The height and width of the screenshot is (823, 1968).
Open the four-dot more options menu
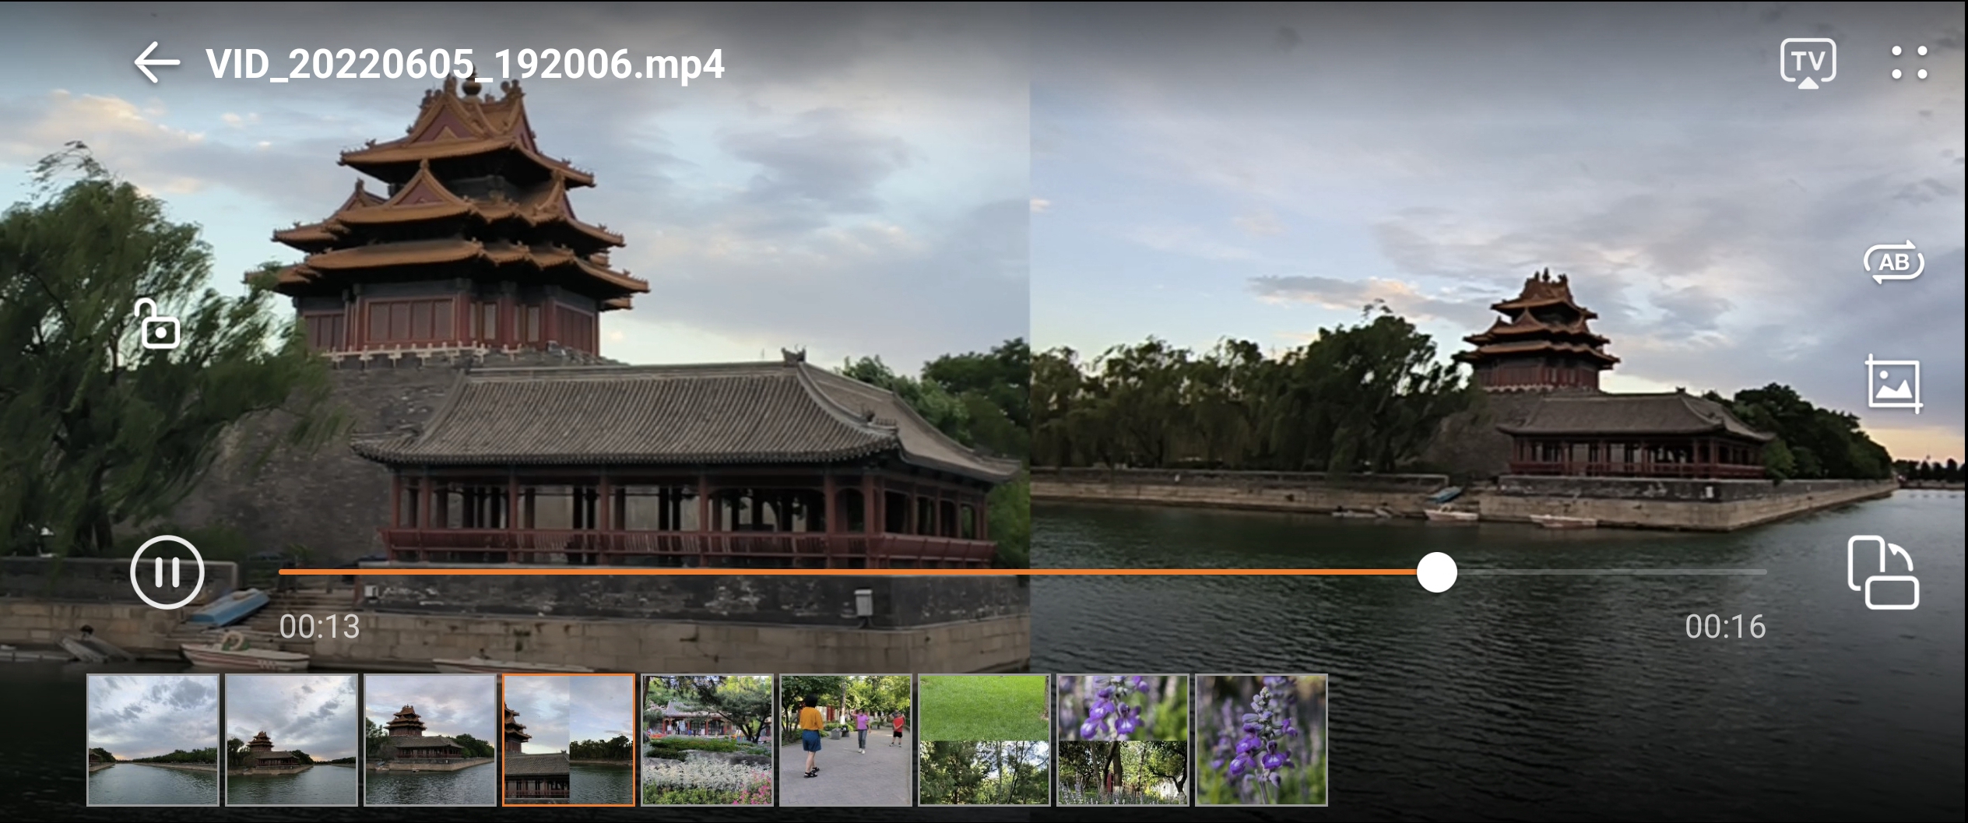[x=1909, y=63]
